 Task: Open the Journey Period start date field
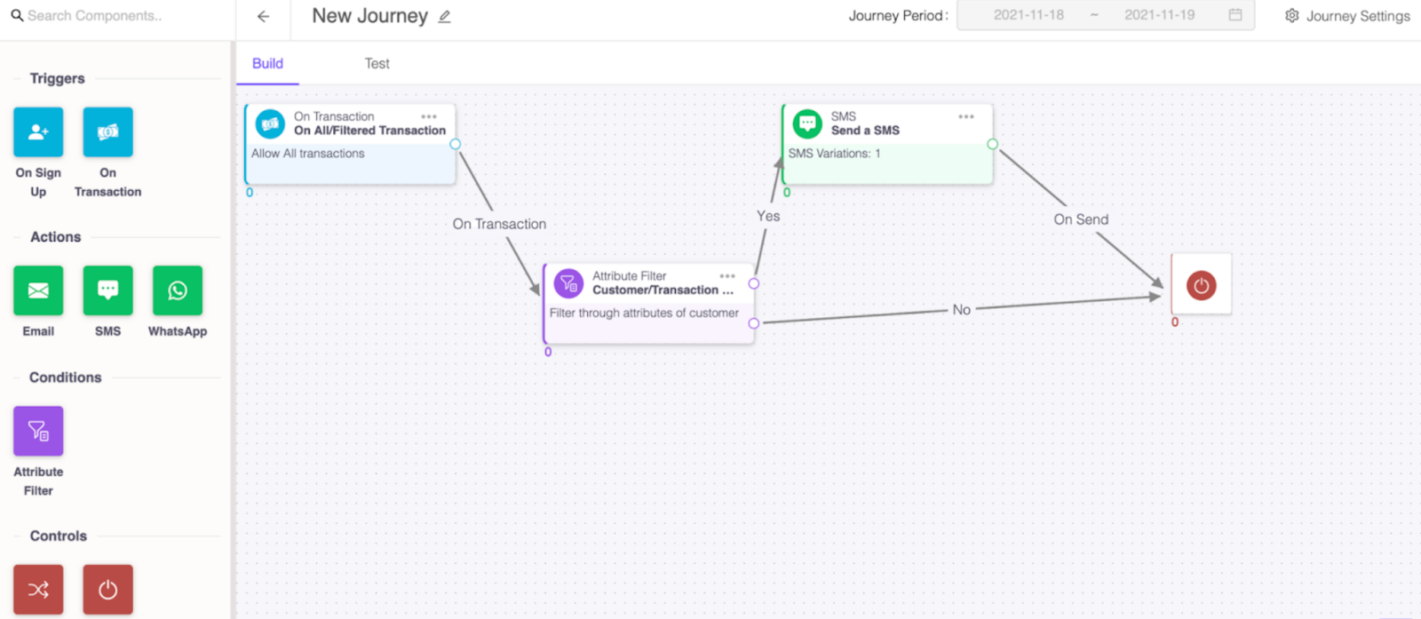pyautogui.click(x=1028, y=15)
